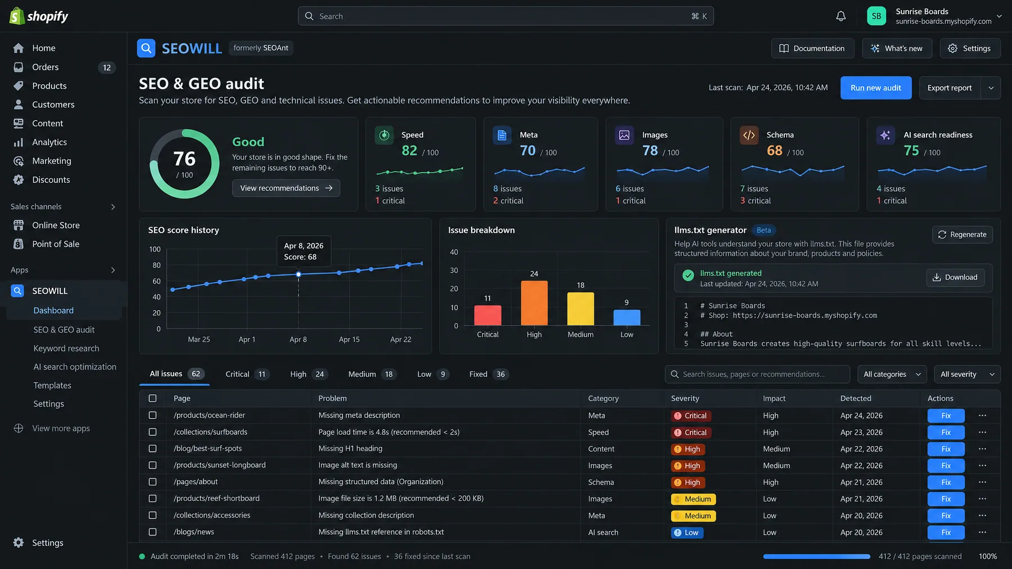Viewport: 1012px width, 569px height.
Task: Tick the select-all checkbox in table header
Action: [x=152, y=398]
